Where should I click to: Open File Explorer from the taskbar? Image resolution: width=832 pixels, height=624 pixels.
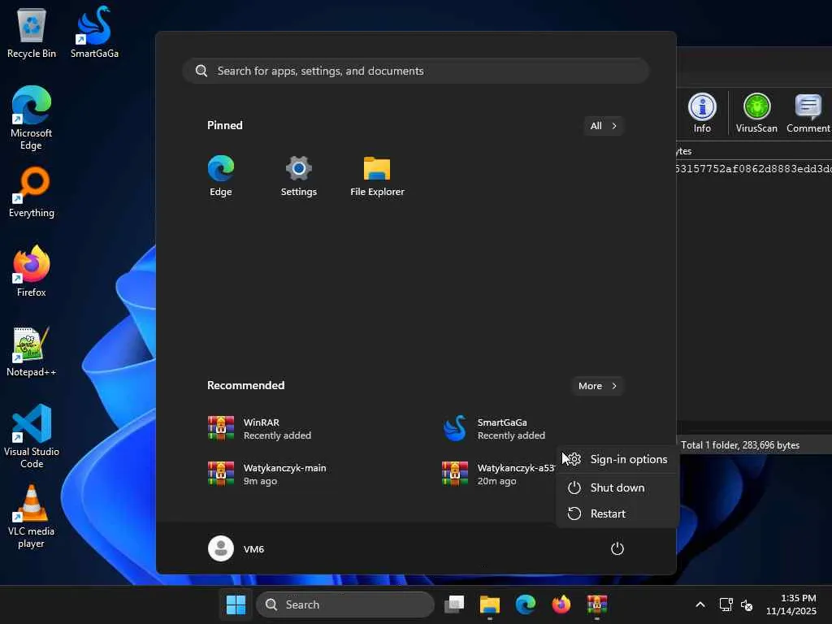pos(490,604)
